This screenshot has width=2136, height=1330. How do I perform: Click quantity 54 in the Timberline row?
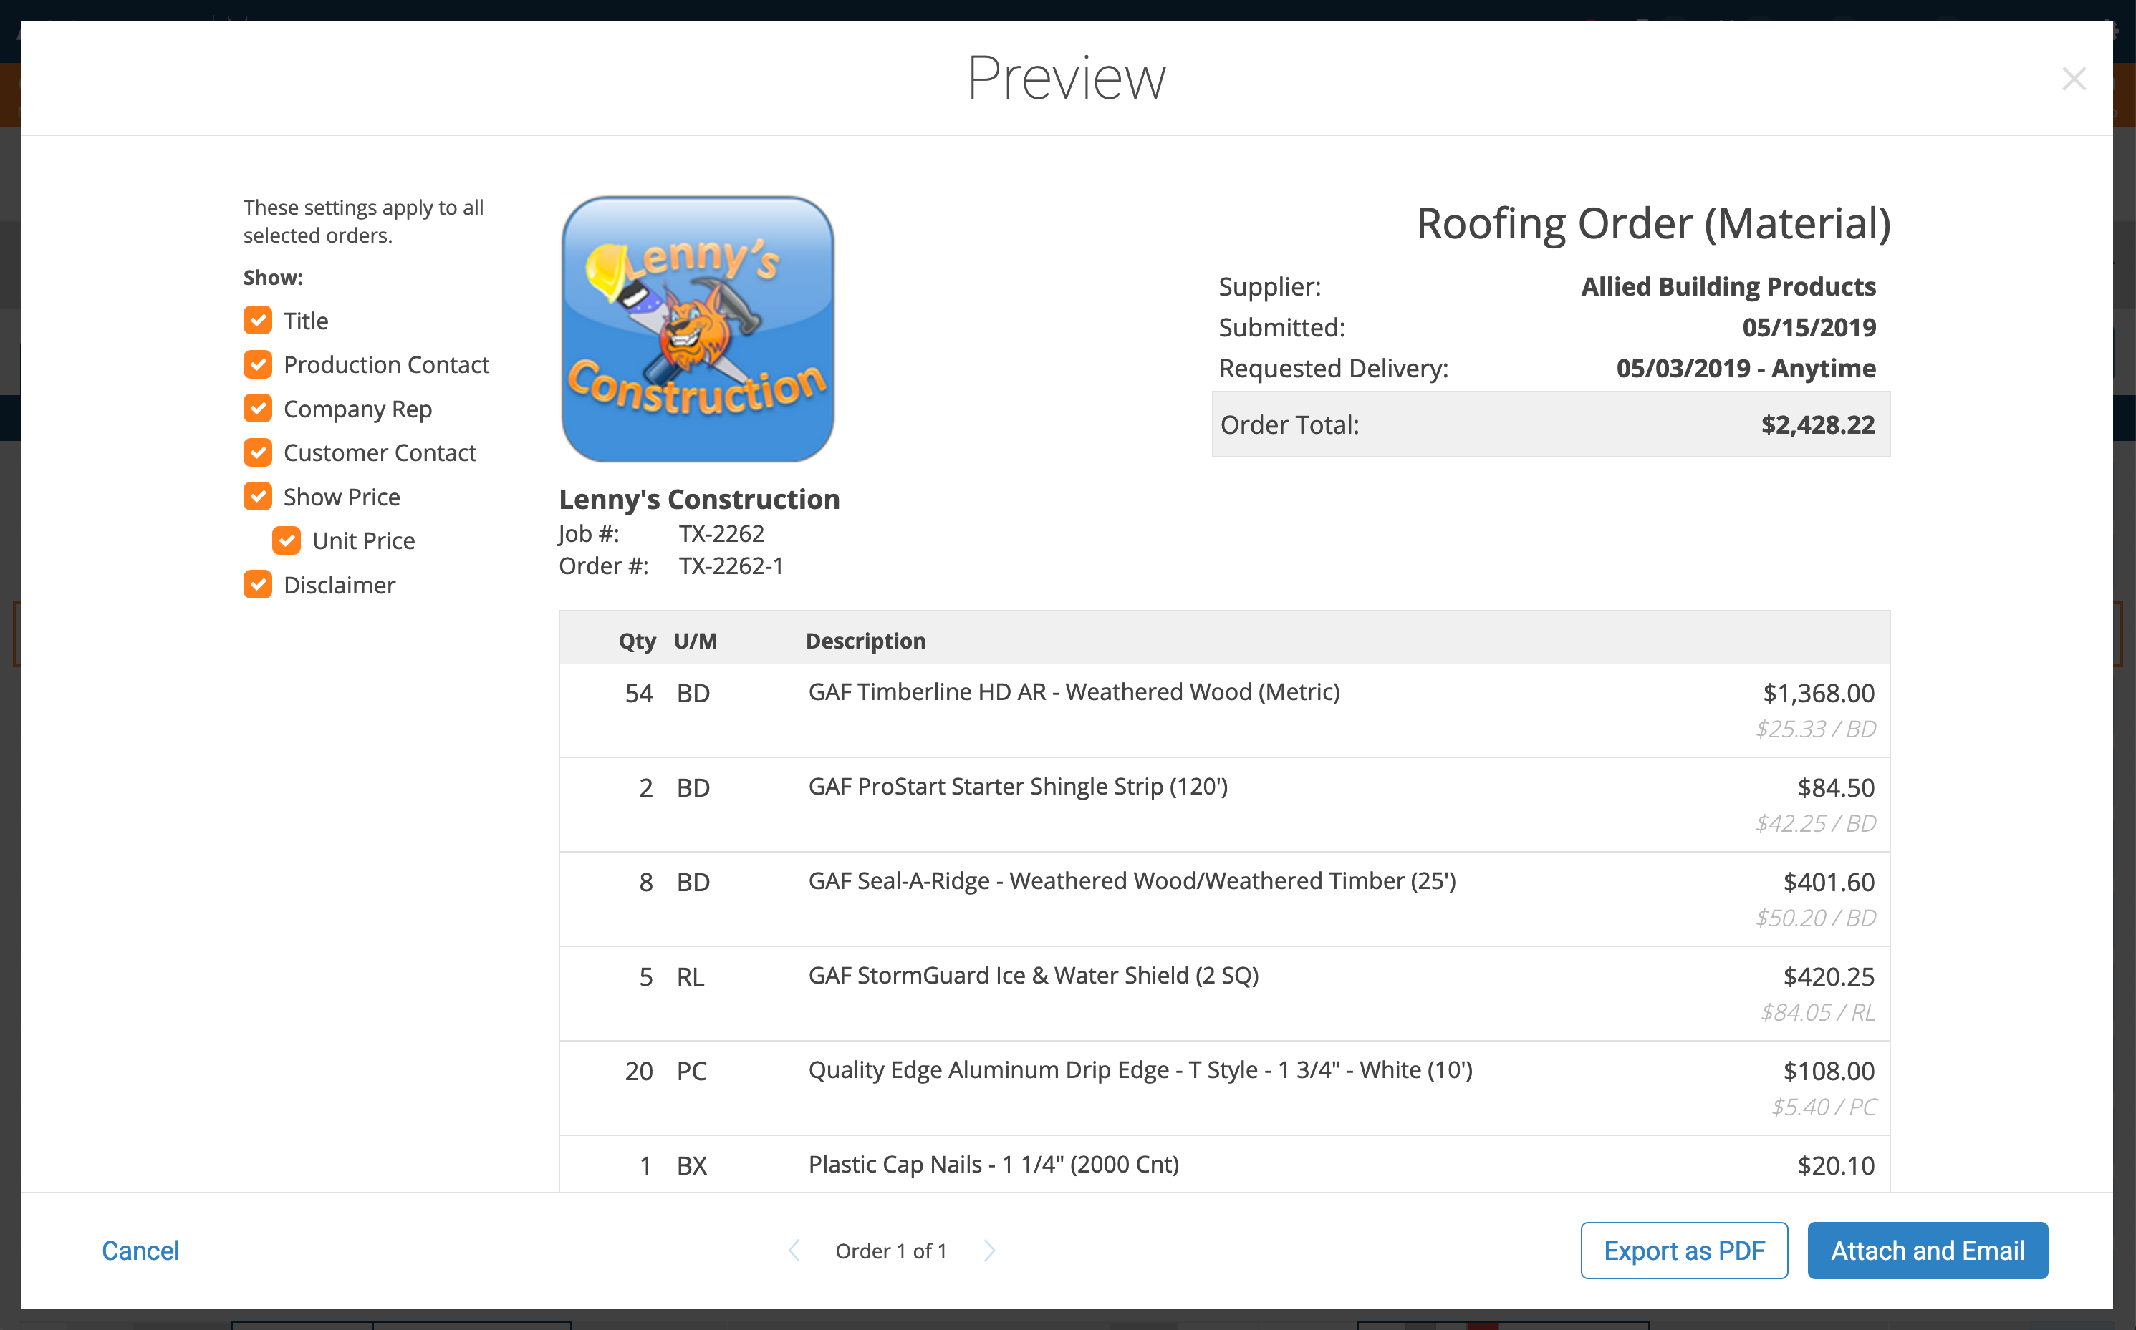(x=639, y=693)
